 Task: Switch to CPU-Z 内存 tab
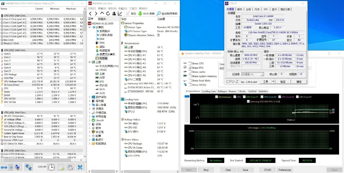coord(257,9)
